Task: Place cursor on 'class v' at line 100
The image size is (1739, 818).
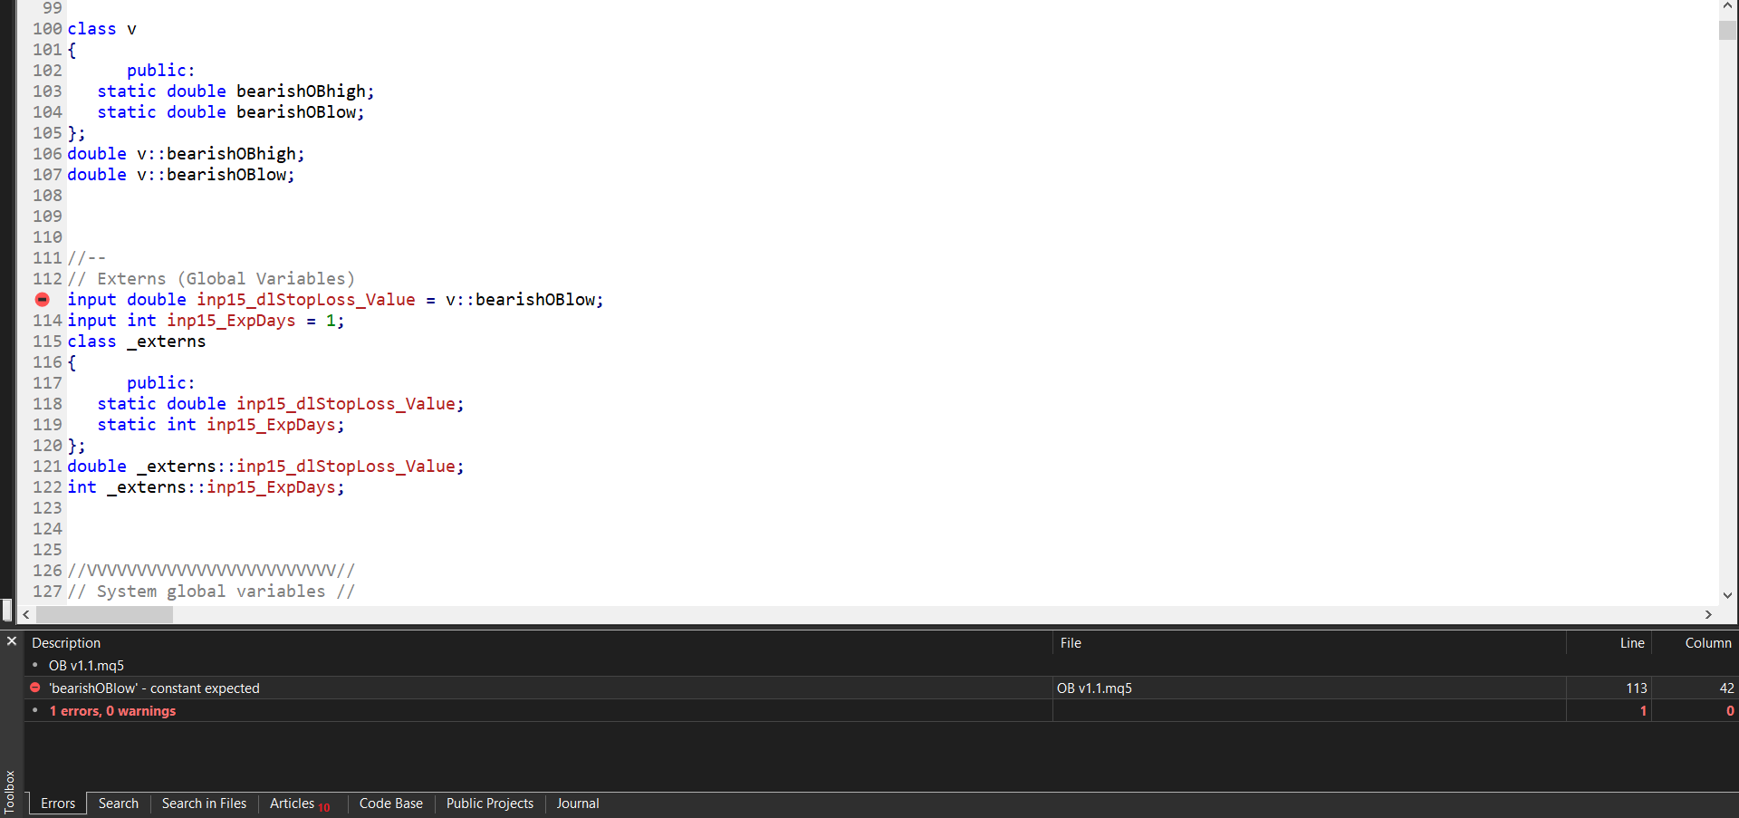Action: [101, 29]
